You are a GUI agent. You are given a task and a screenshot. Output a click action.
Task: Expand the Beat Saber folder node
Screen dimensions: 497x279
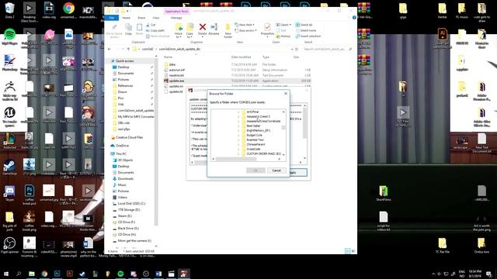click(238, 126)
